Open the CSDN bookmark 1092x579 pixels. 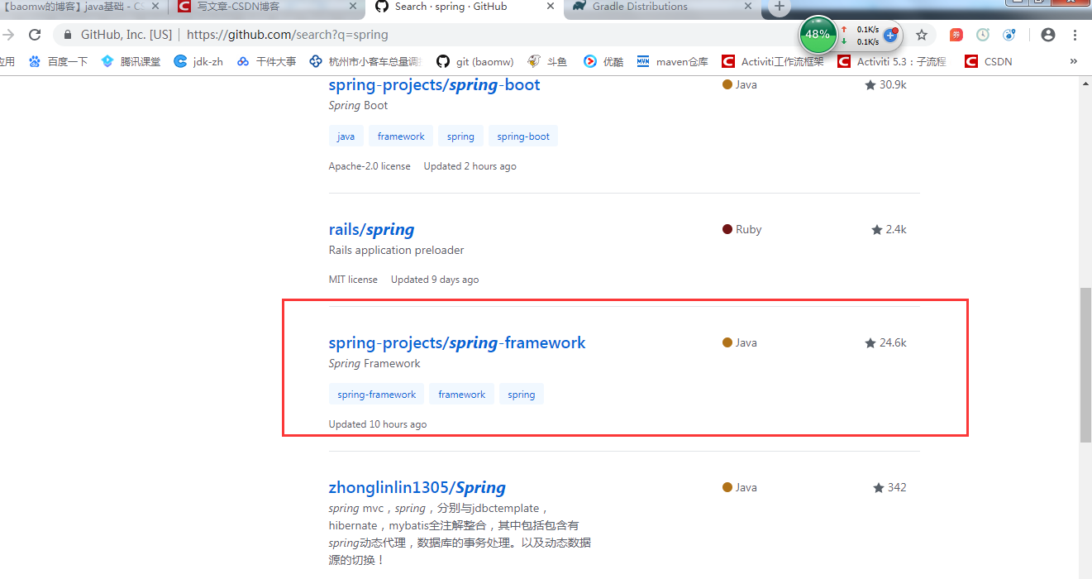988,61
